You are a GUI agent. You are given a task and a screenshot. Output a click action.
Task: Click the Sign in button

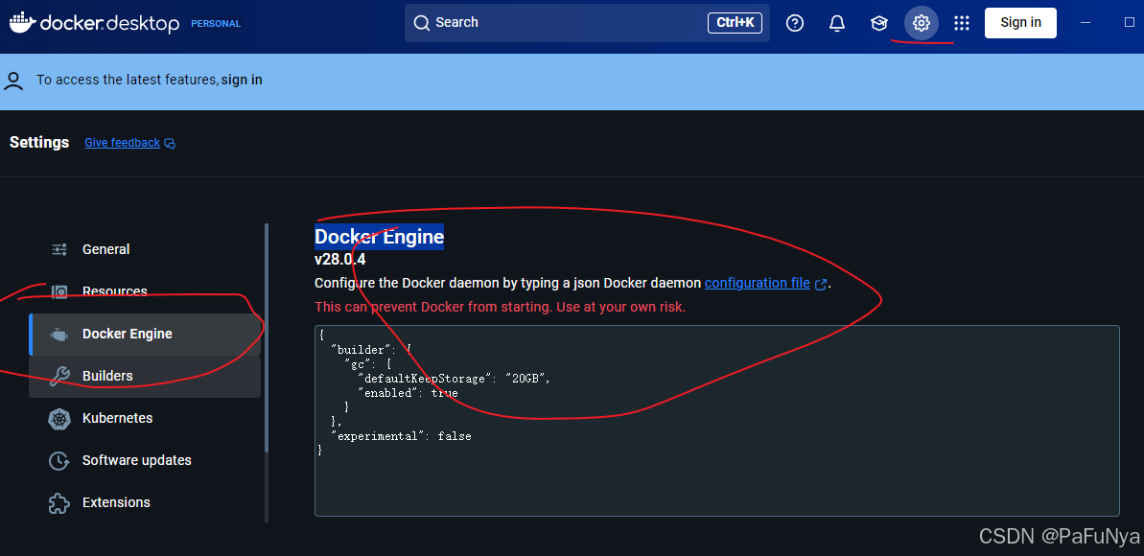tap(1020, 23)
